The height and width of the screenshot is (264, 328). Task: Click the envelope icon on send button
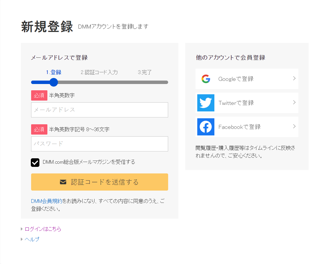pyautogui.click(x=63, y=182)
